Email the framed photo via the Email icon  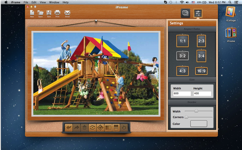[67, 14]
